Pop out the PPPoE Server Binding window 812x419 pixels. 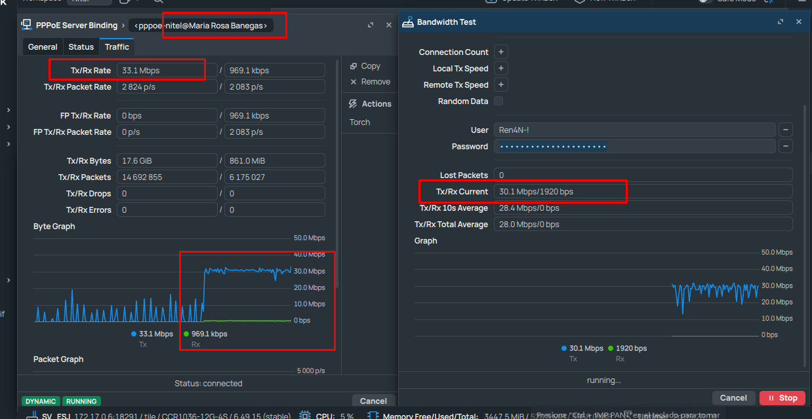click(x=371, y=25)
